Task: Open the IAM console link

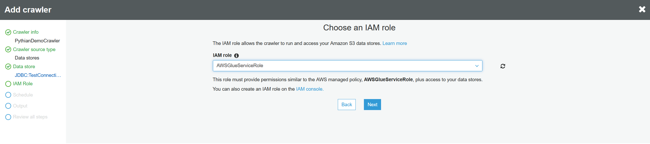Action: pos(310,89)
